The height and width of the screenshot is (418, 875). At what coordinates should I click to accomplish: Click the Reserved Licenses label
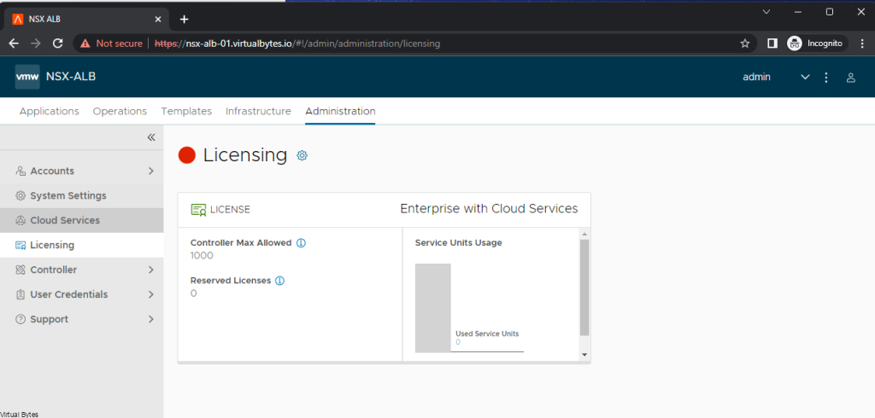pyautogui.click(x=231, y=281)
